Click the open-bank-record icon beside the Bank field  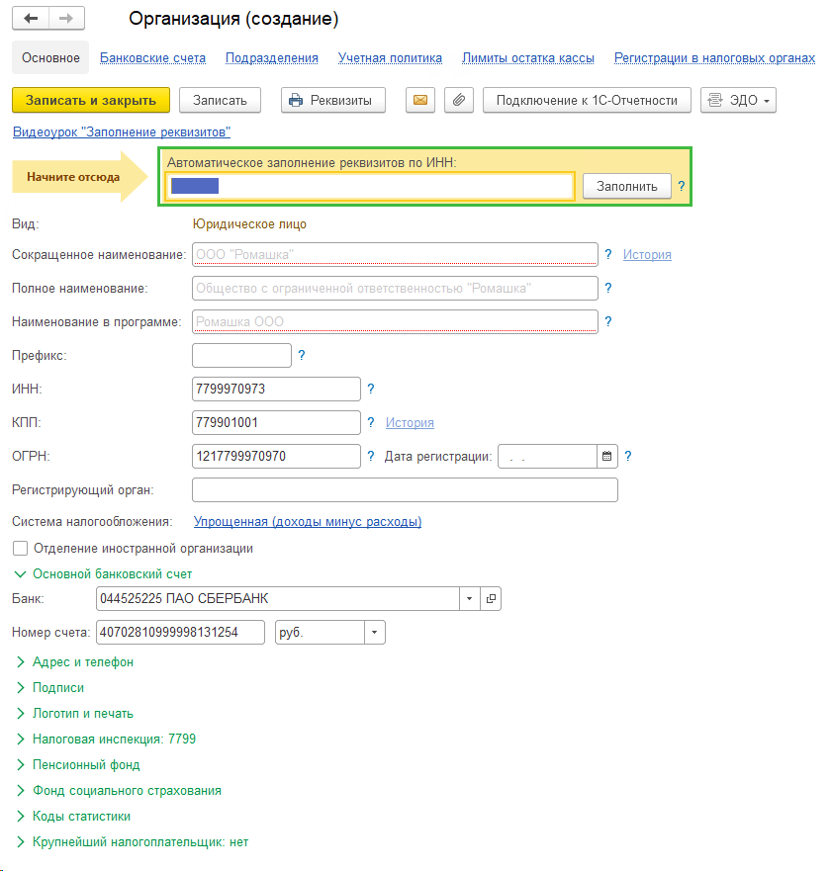(x=491, y=599)
